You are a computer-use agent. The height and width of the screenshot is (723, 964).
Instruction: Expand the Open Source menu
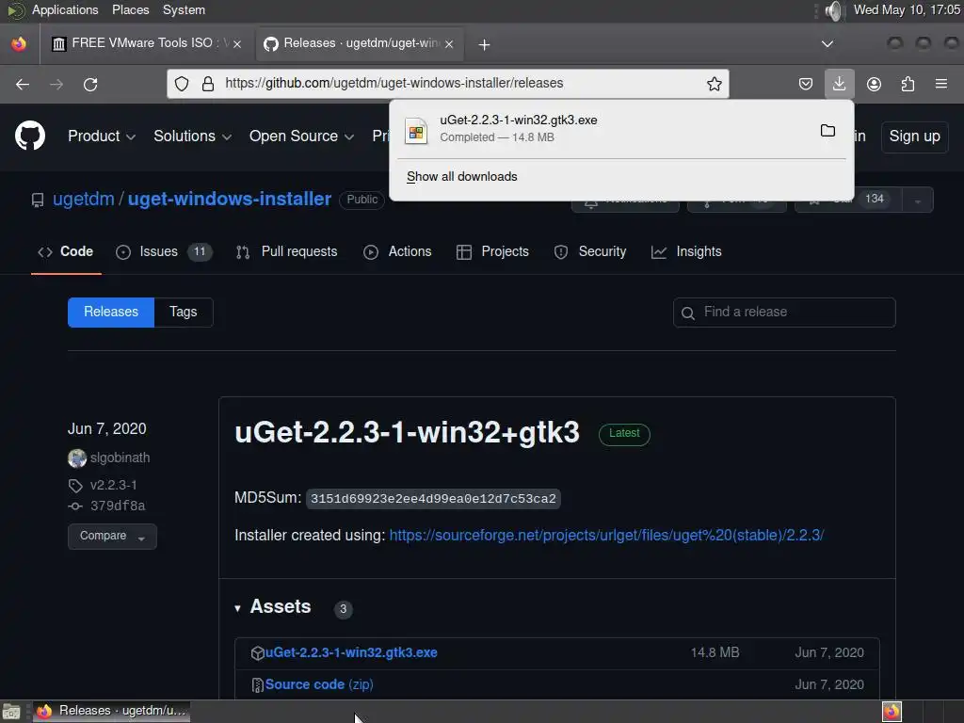click(301, 136)
